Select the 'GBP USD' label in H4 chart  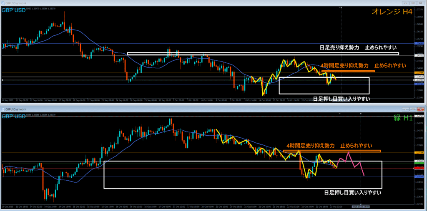click(14, 10)
